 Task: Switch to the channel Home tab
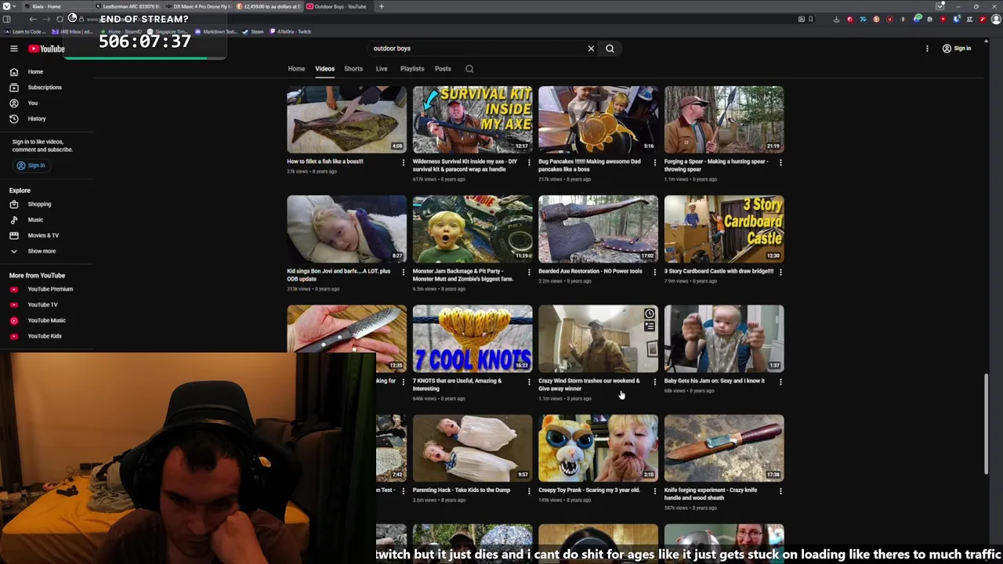[296, 69]
